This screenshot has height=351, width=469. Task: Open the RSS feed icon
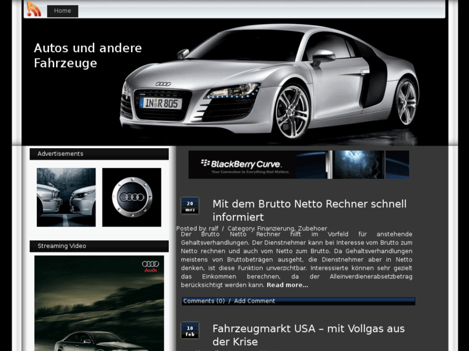coord(34,9)
